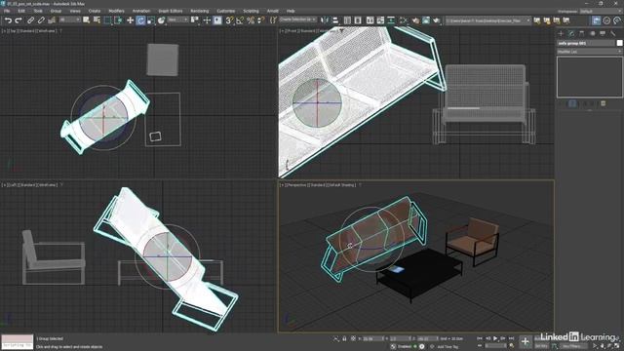Undo the last action

coord(9,20)
